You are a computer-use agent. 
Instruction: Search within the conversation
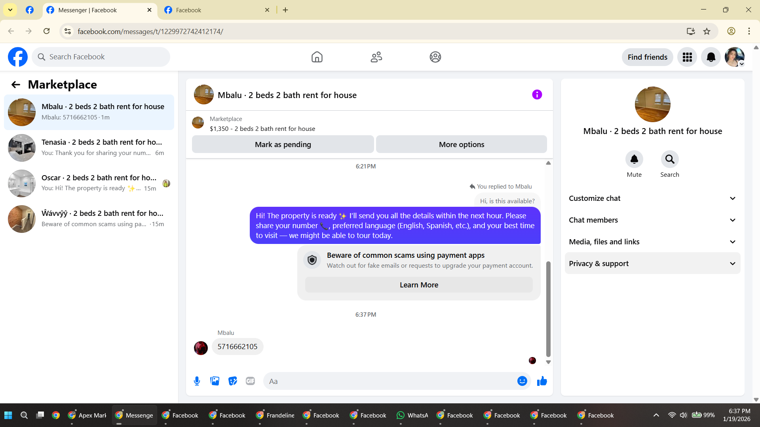pos(670,159)
